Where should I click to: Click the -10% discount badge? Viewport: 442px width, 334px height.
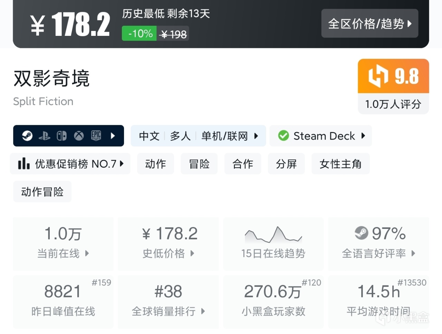[140, 33]
